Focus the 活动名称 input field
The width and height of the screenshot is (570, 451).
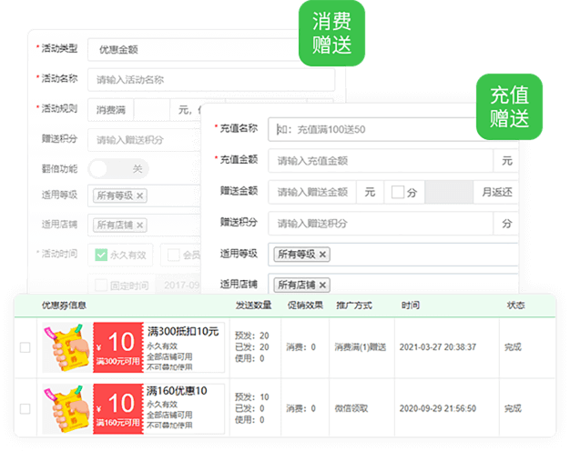pos(211,79)
